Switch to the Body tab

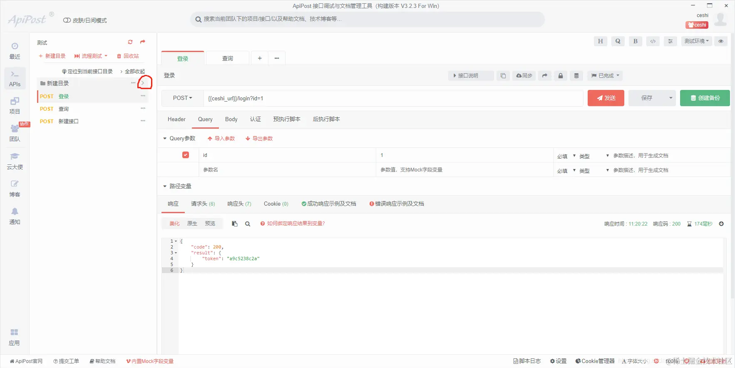coord(231,119)
